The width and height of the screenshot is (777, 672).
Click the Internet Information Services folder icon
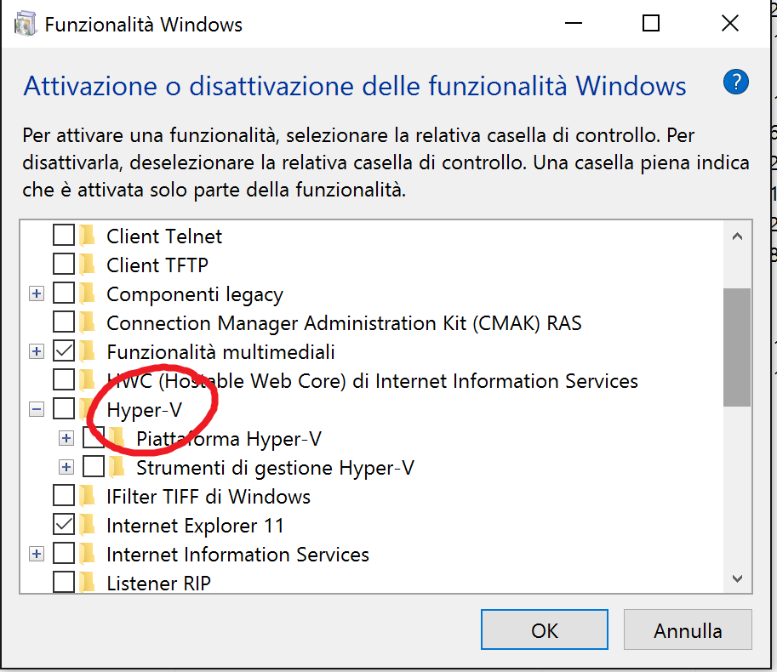coord(88,554)
